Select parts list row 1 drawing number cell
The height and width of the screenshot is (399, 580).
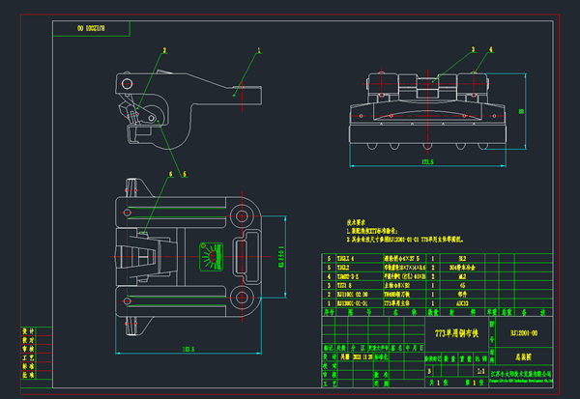(x=352, y=303)
